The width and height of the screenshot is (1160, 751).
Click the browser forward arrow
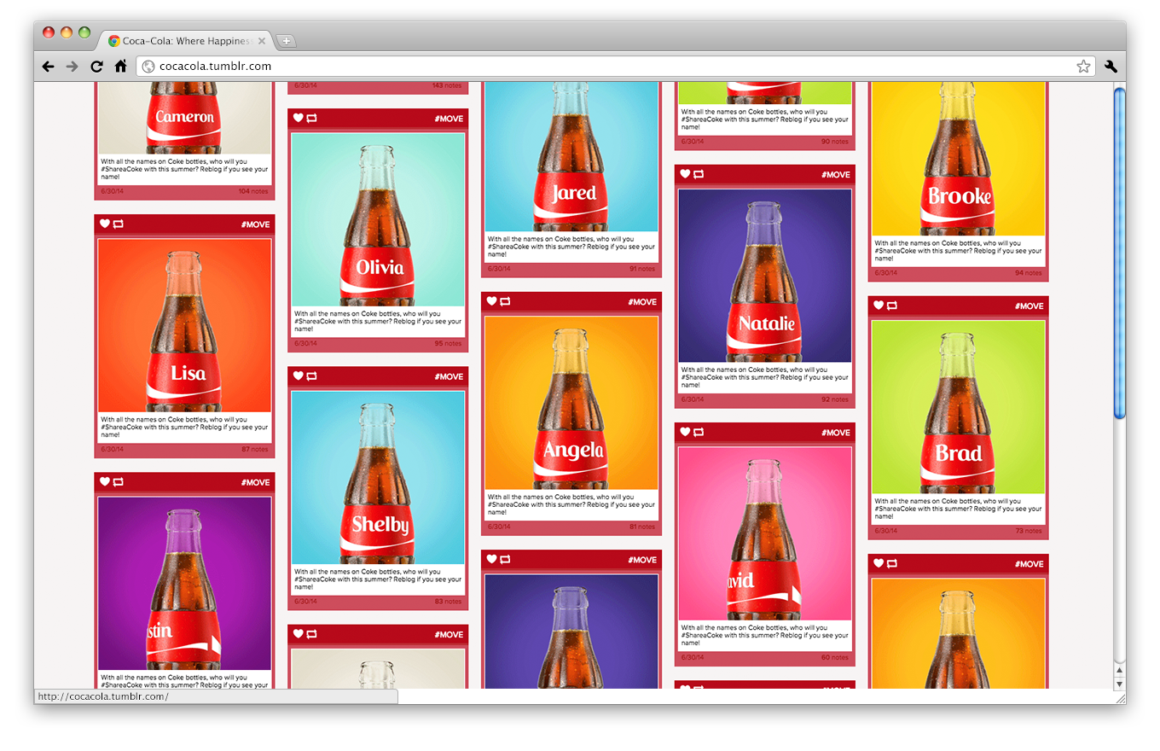coord(72,67)
